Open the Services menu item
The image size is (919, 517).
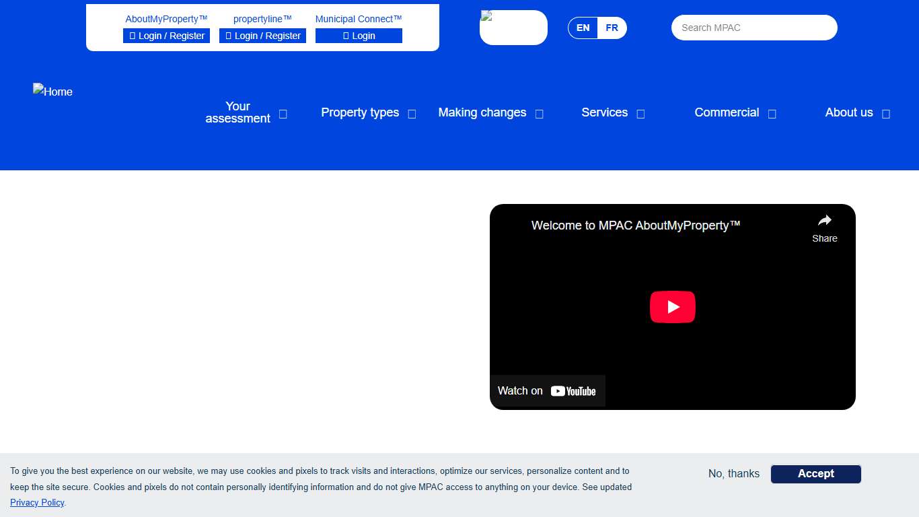point(604,112)
